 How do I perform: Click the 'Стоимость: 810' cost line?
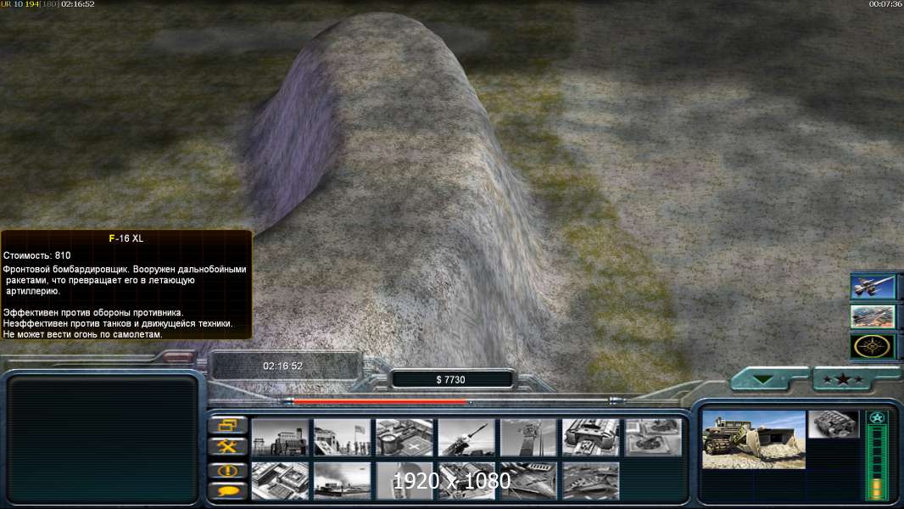coord(37,255)
